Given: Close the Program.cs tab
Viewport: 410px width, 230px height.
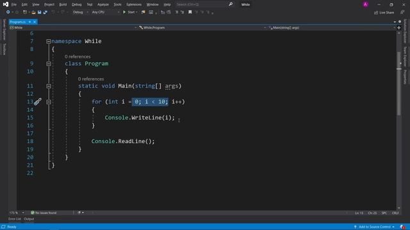Looking at the screenshot, I should (35, 22).
